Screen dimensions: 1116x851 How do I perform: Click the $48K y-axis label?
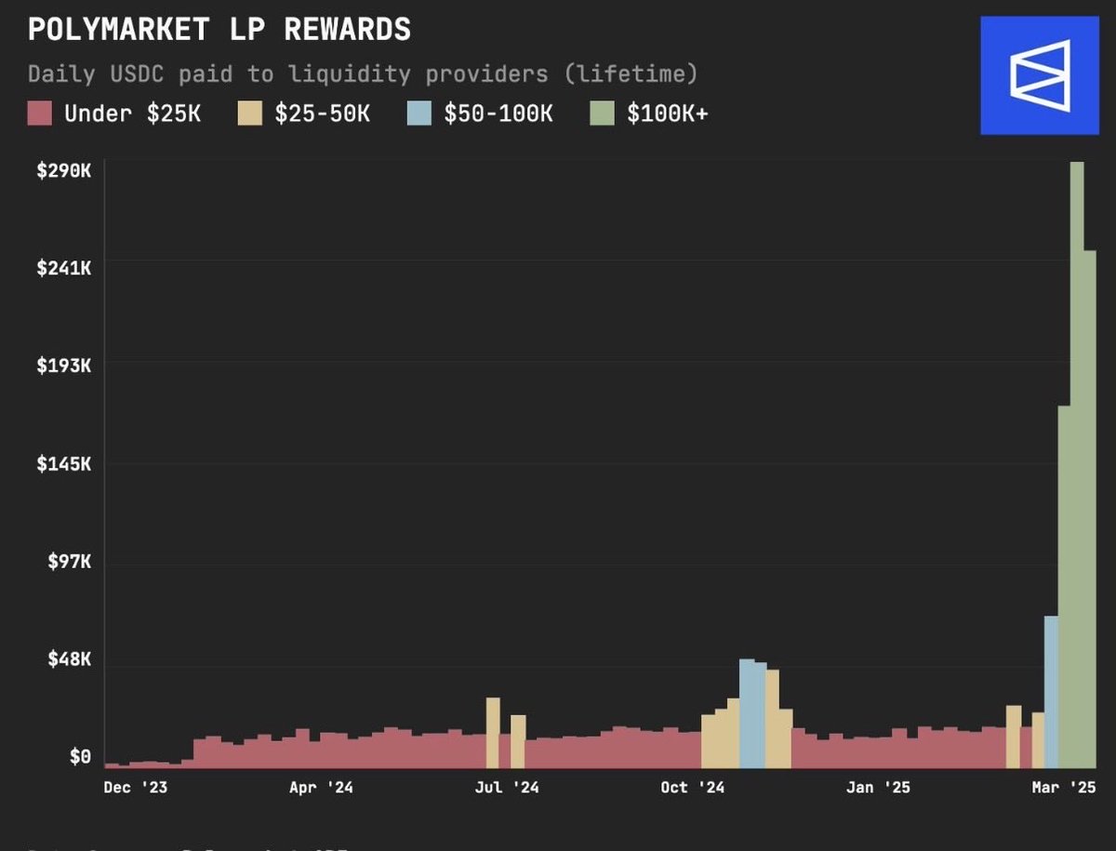pos(69,659)
